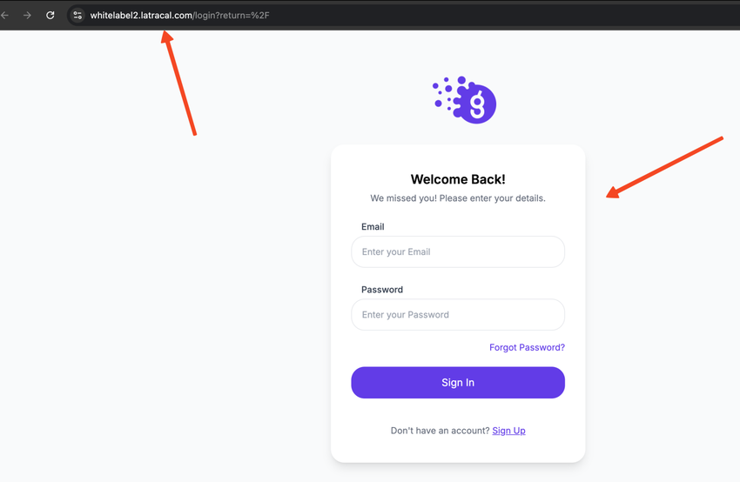Click the "Enter your Email" field
Image resolution: width=740 pixels, height=482 pixels.
click(x=458, y=251)
